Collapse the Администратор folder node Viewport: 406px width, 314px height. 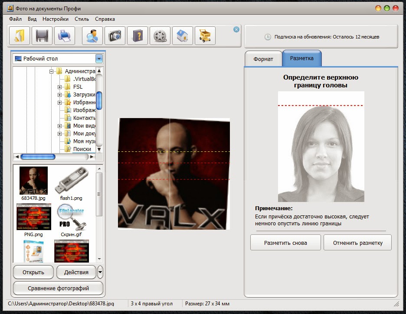(x=51, y=71)
